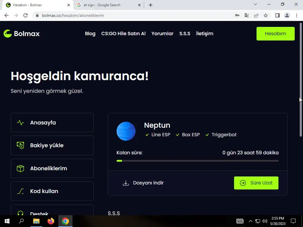Click the Neptun planet image

[126, 131]
